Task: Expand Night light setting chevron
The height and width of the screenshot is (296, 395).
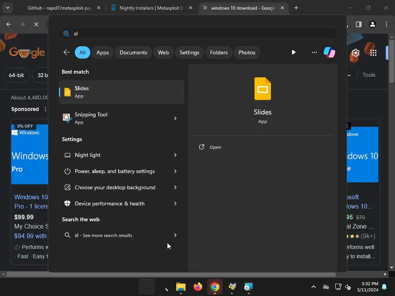Action: (x=176, y=155)
